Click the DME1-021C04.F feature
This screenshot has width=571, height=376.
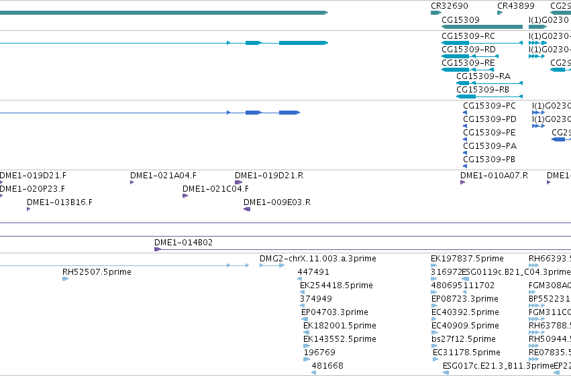coord(215,189)
